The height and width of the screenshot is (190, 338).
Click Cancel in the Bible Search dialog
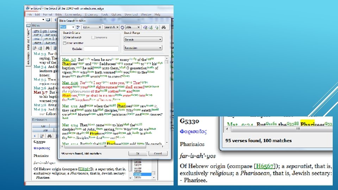point(158,154)
